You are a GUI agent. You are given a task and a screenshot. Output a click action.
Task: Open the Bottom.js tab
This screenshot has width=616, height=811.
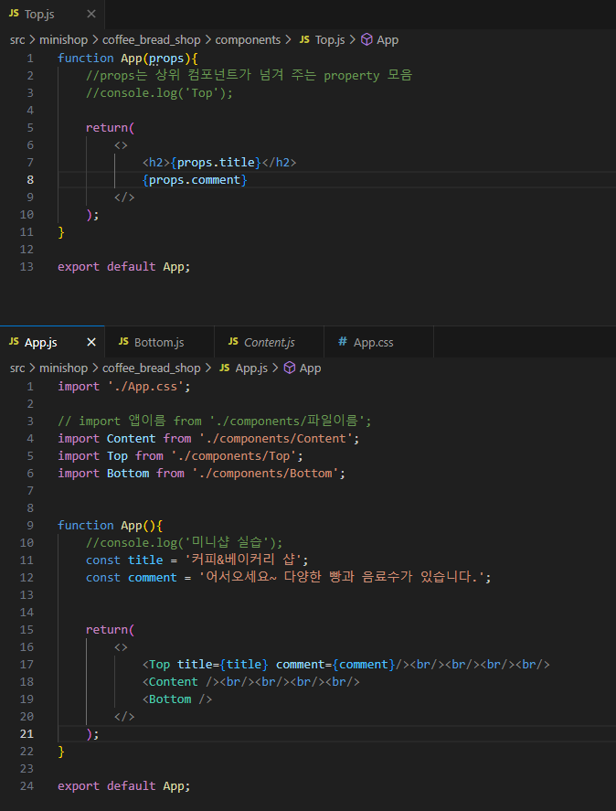[x=159, y=342]
